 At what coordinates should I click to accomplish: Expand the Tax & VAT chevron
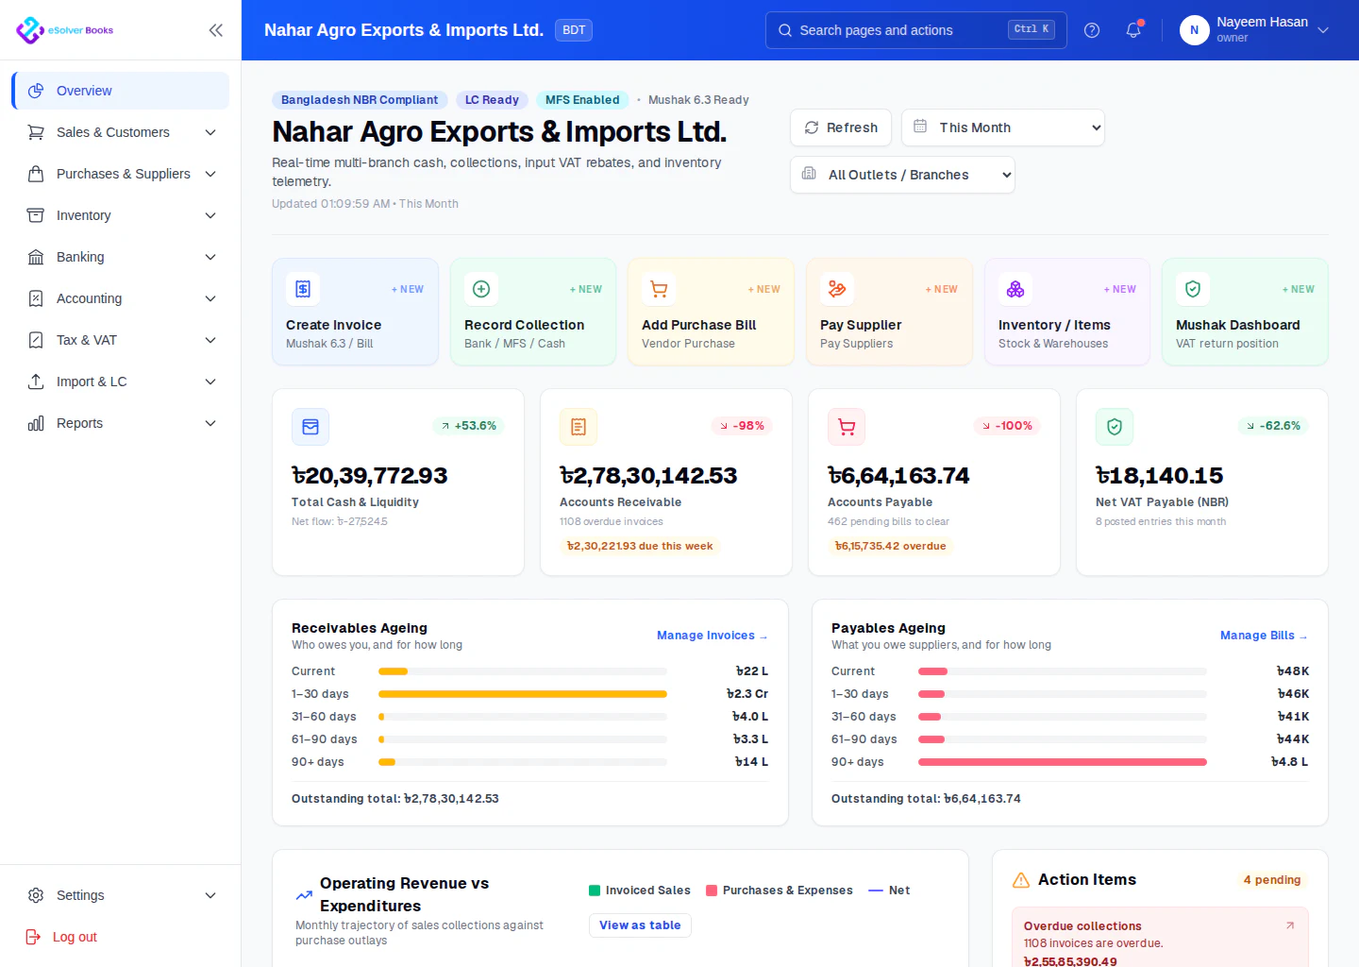(210, 340)
